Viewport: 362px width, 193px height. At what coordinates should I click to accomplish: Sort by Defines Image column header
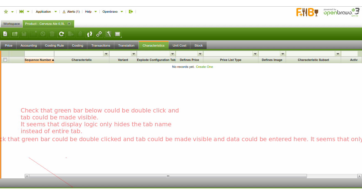[272, 60]
